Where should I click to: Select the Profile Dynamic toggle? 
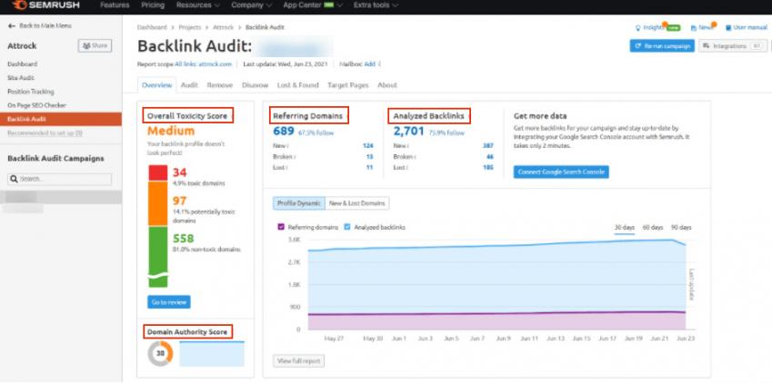[x=299, y=203]
